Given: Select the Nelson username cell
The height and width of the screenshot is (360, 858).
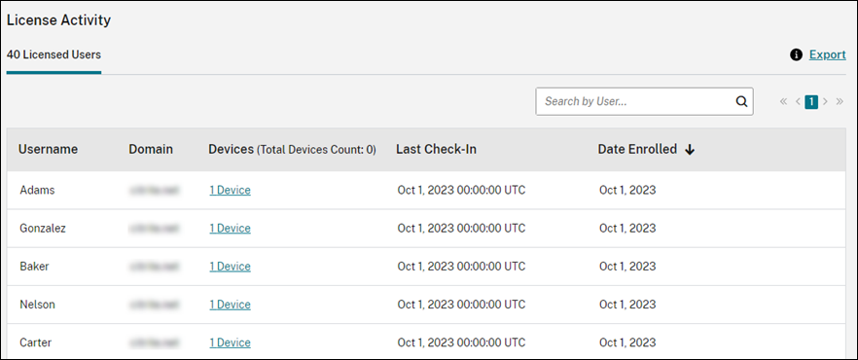Looking at the screenshot, I should [x=37, y=305].
